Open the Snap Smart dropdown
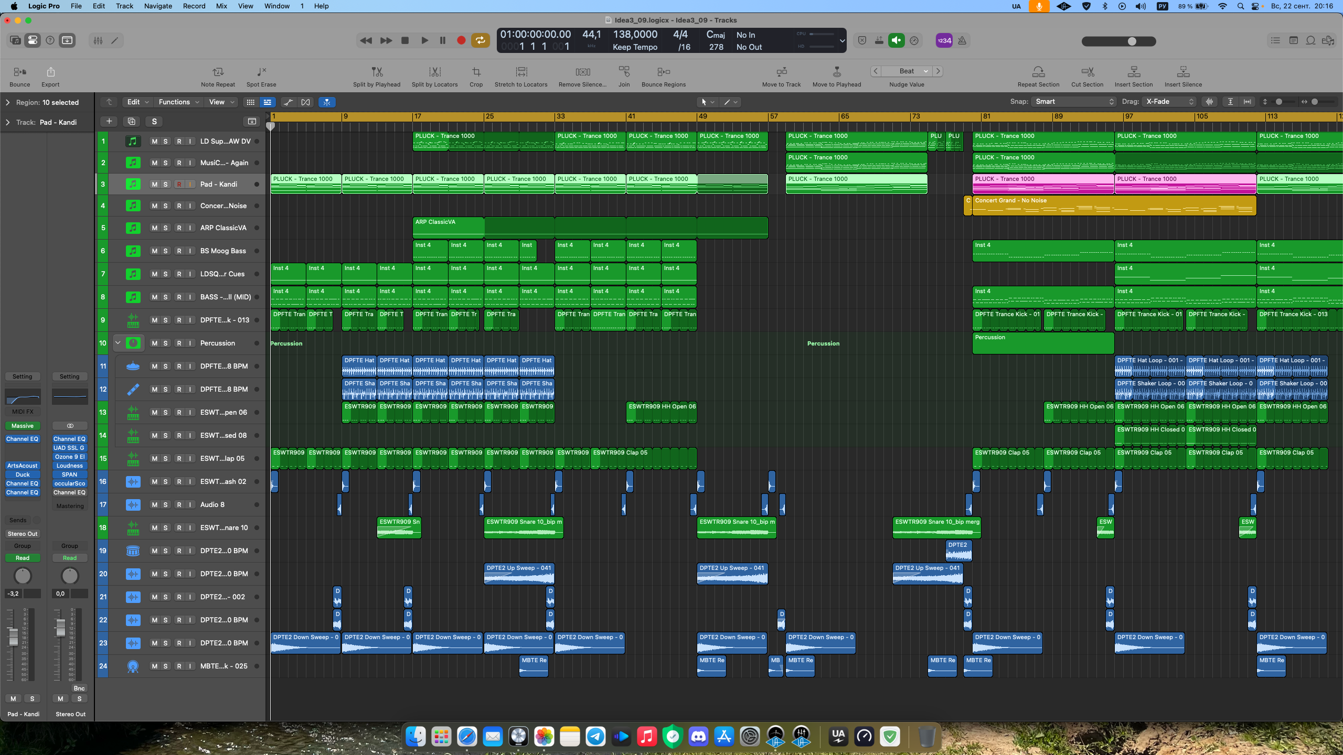The height and width of the screenshot is (755, 1343). coord(1074,102)
